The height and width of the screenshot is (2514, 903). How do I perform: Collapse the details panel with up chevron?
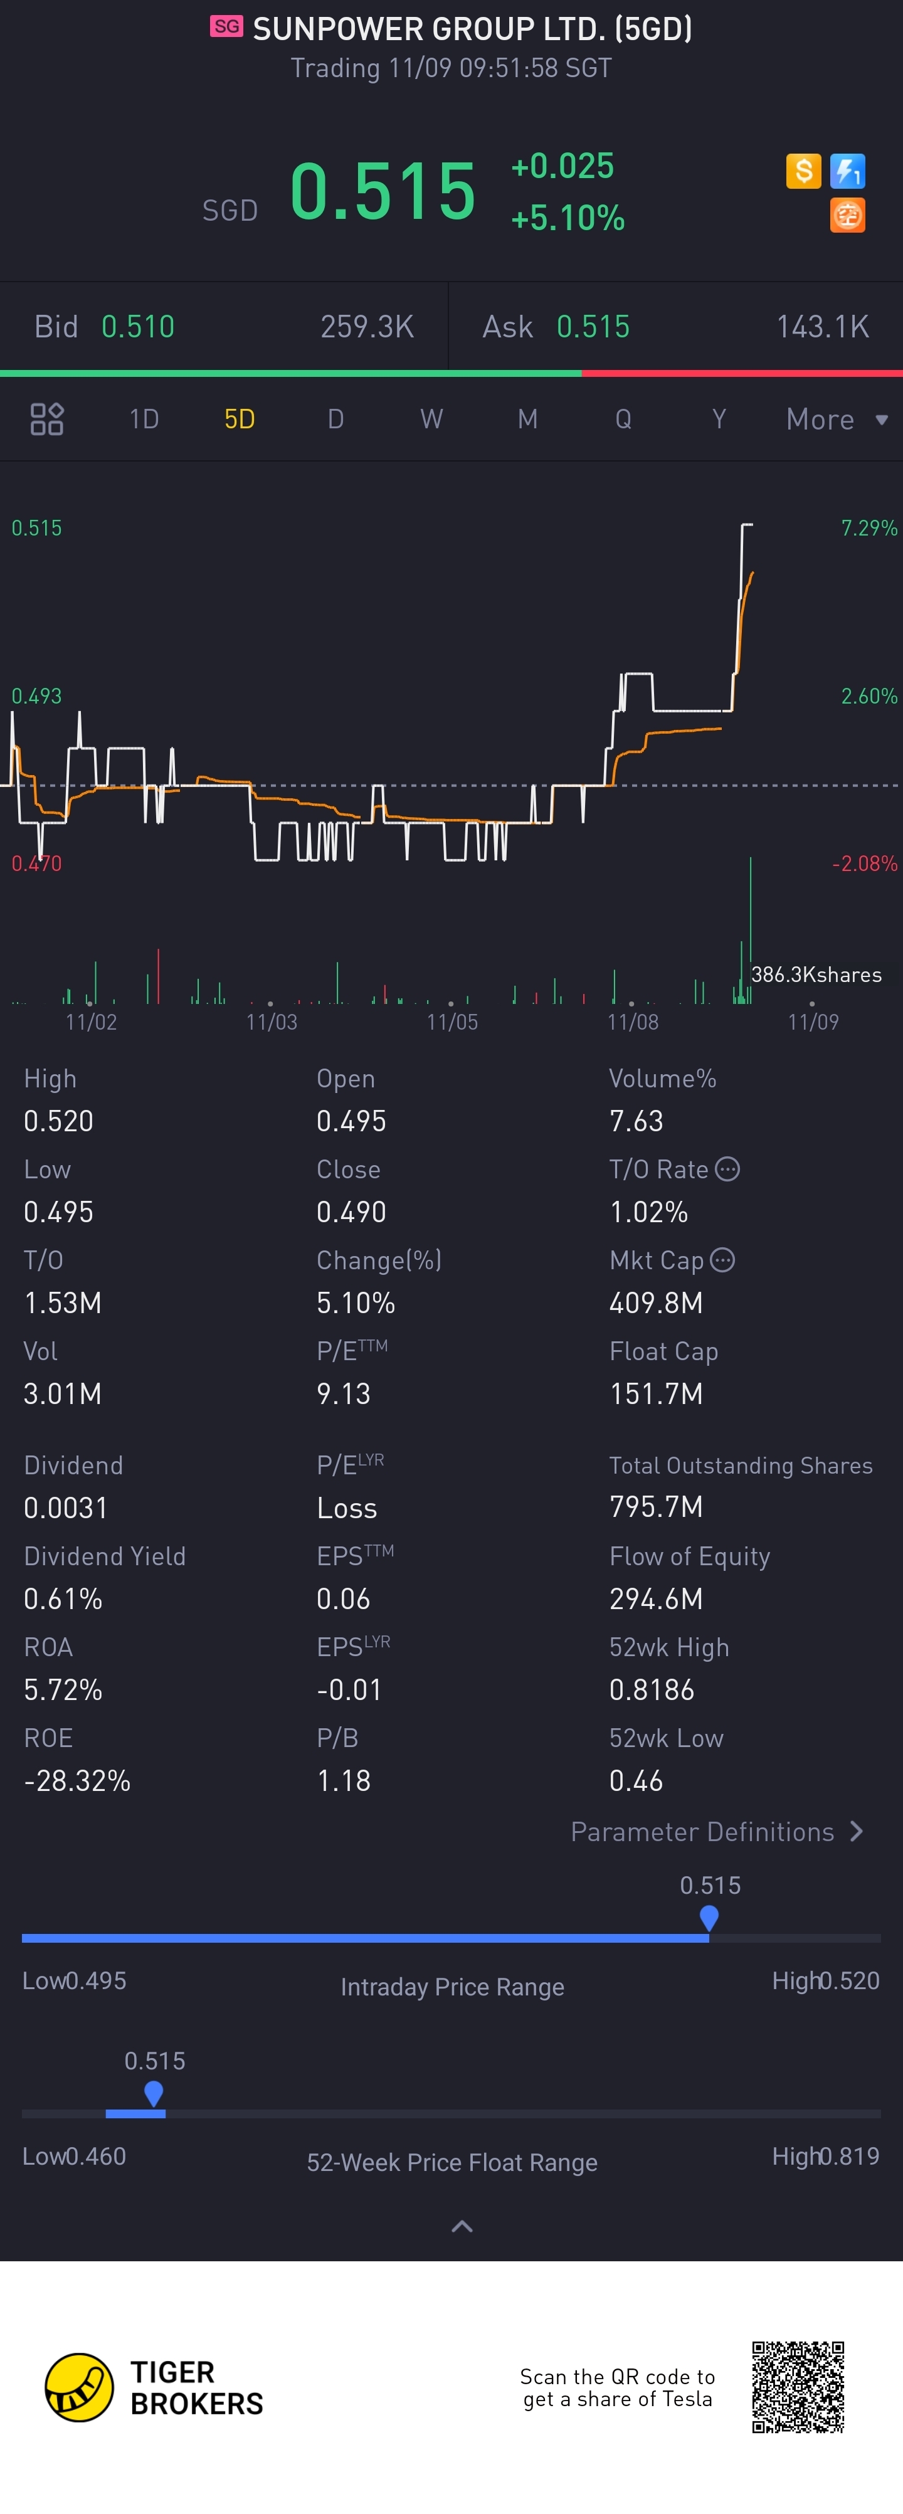point(462,2226)
